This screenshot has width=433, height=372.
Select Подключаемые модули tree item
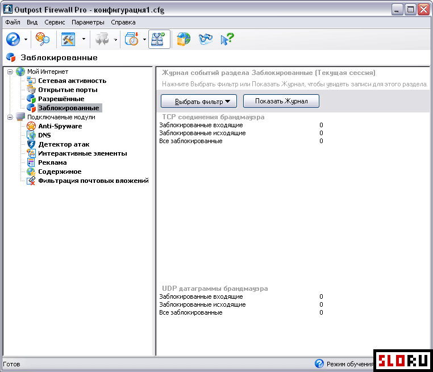tap(61, 118)
